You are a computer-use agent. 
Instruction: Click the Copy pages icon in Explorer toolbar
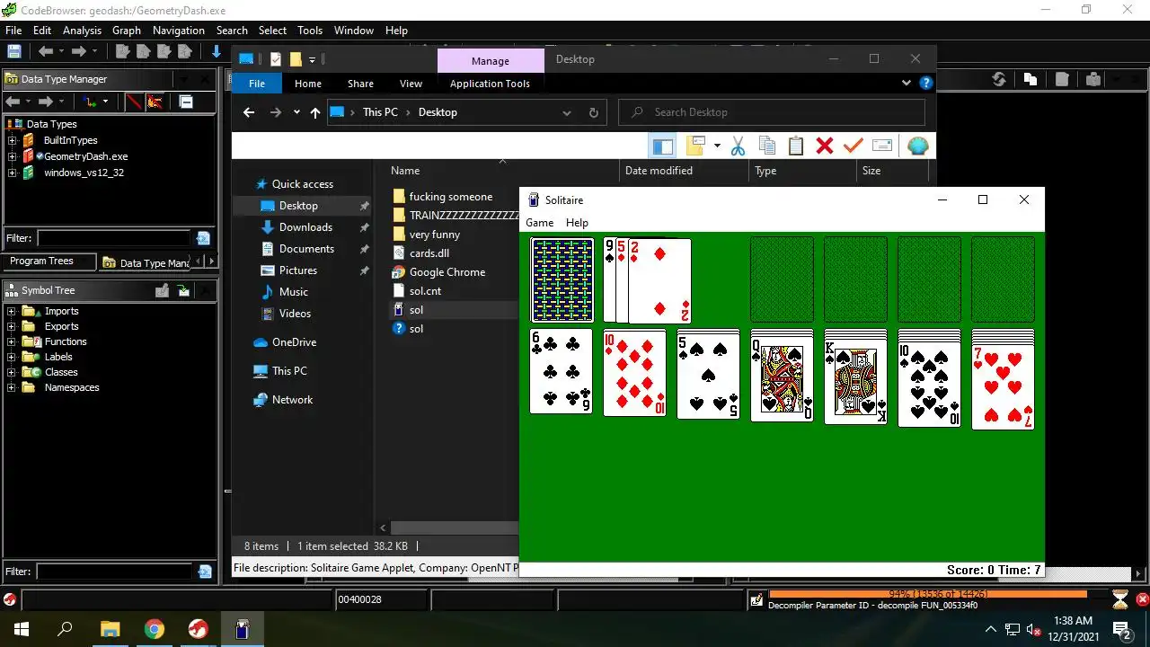[x=767, y=146]
